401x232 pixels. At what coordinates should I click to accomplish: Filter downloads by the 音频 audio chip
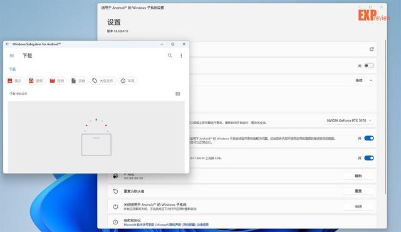36,81
